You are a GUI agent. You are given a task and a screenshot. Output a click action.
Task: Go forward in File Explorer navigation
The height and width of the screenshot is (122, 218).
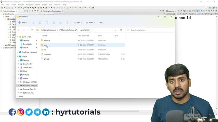click(24, 30)
